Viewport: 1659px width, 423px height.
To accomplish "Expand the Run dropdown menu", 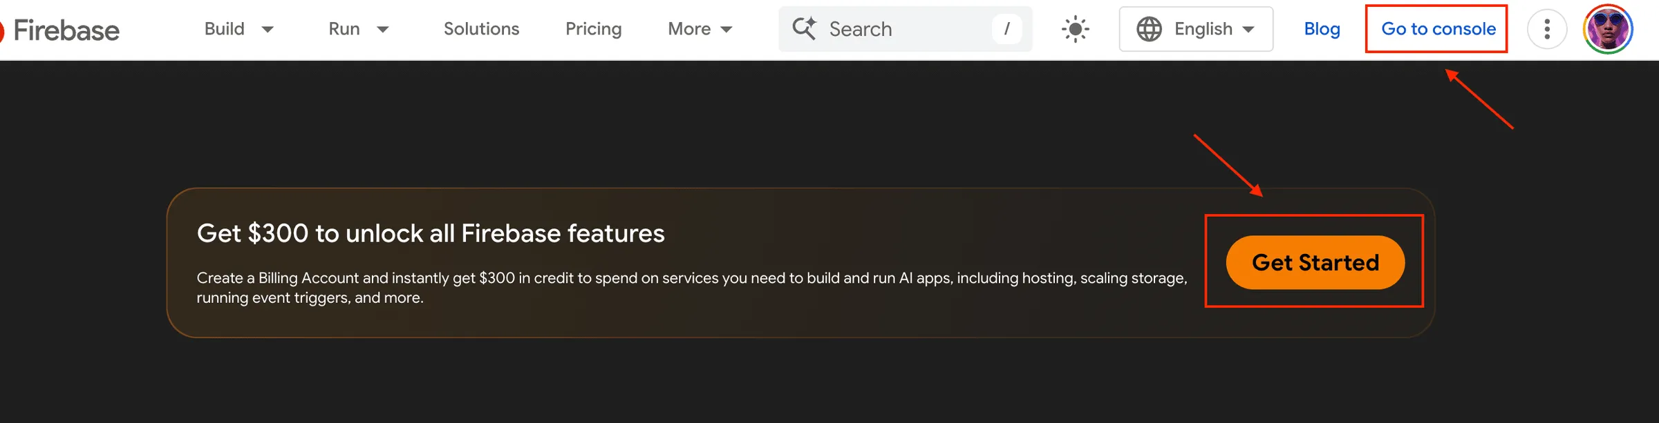I will [x=359, y=29].
